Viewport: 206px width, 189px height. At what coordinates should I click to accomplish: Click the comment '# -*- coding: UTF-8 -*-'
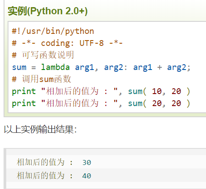(67, 43)
